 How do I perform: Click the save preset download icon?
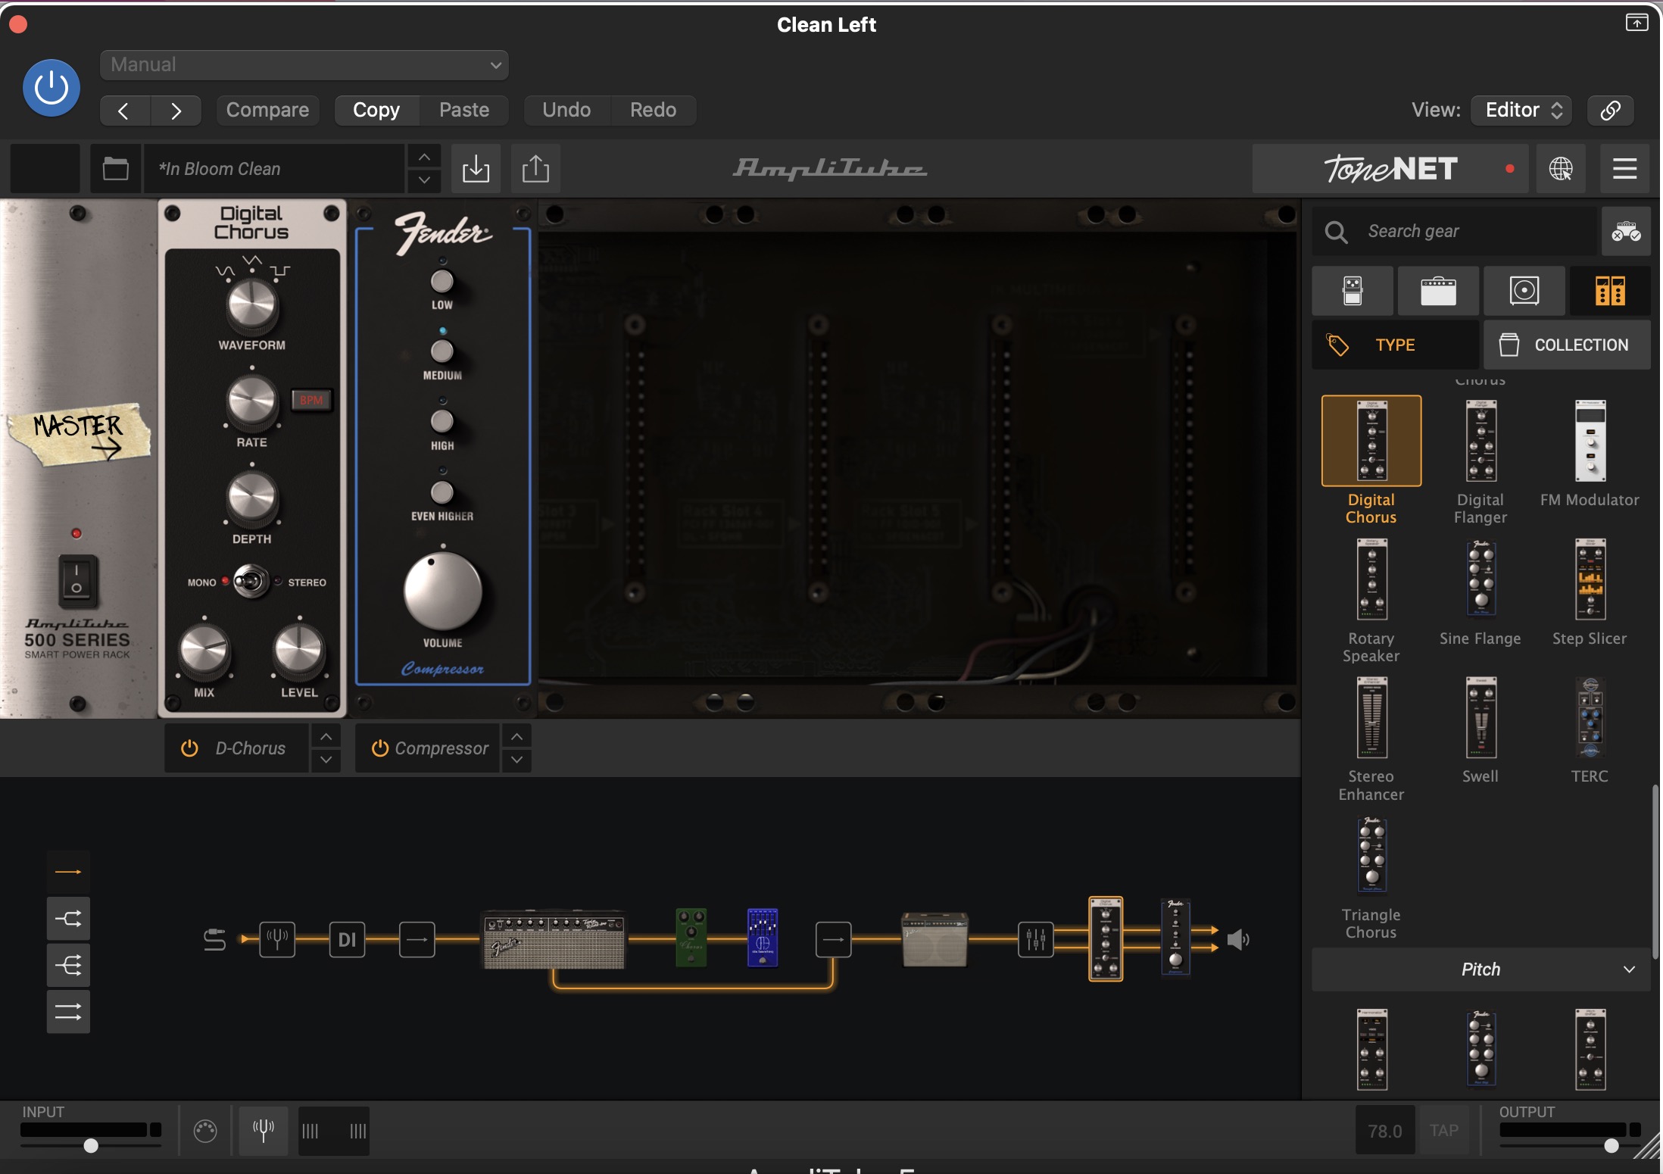tap(476, 168)
